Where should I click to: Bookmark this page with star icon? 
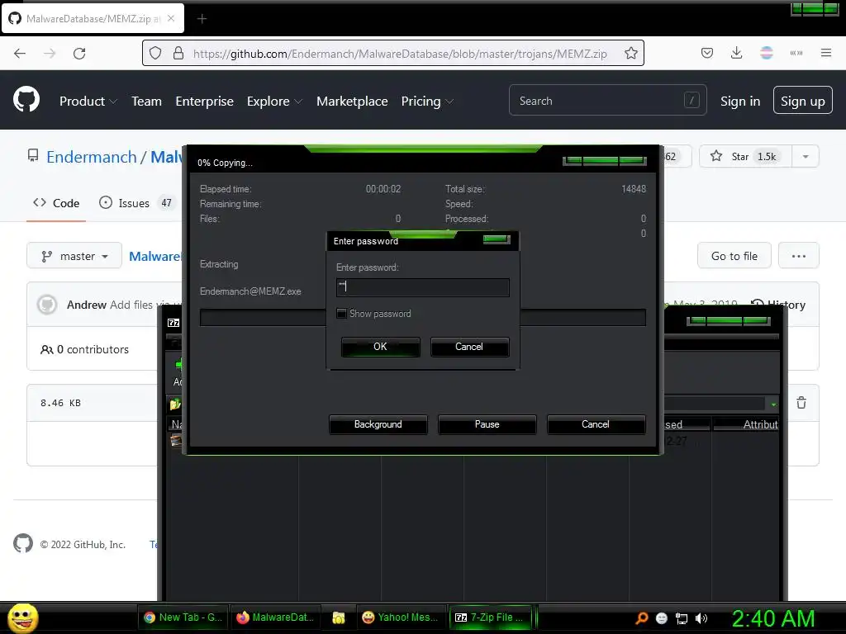630,53
